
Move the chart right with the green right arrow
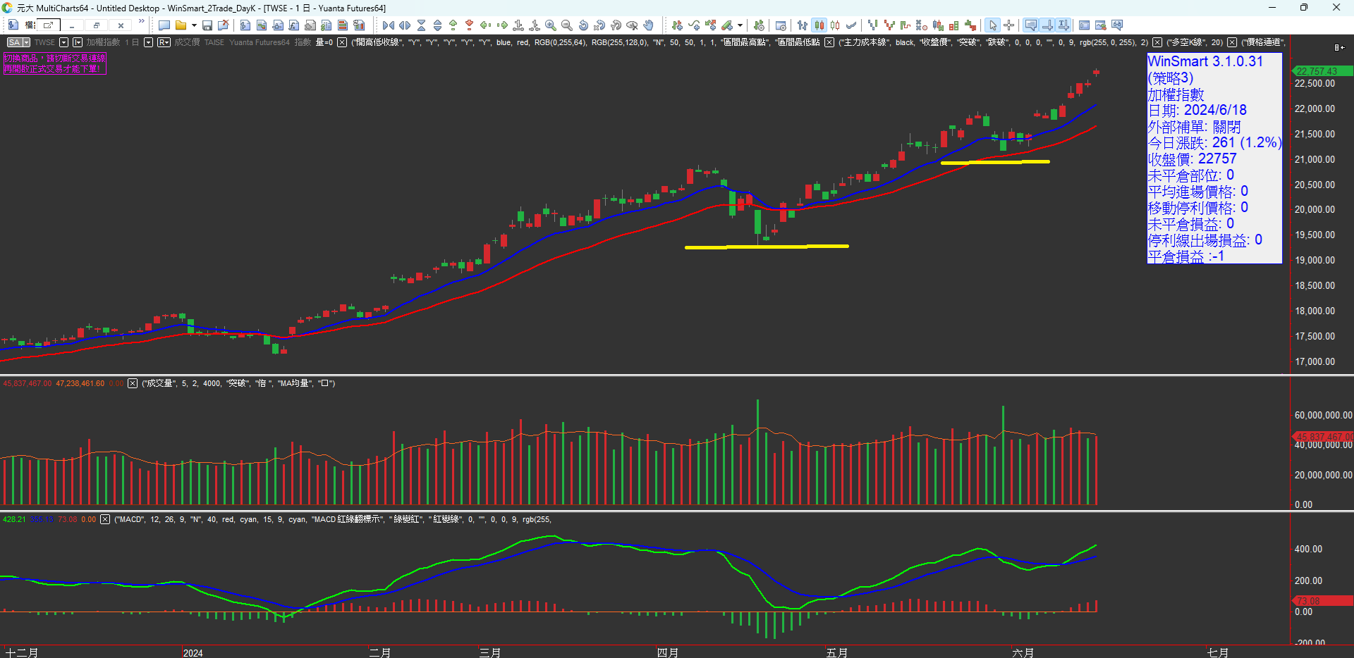(502, 25)
